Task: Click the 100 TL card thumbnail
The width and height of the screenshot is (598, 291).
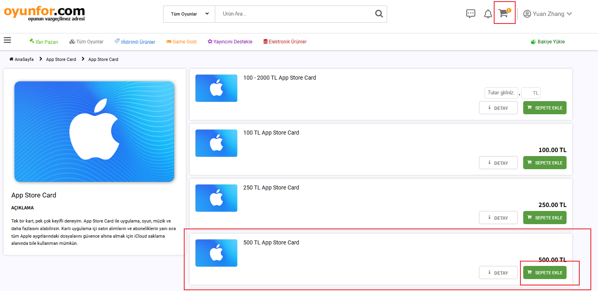Action: click(x=216, y=143)
